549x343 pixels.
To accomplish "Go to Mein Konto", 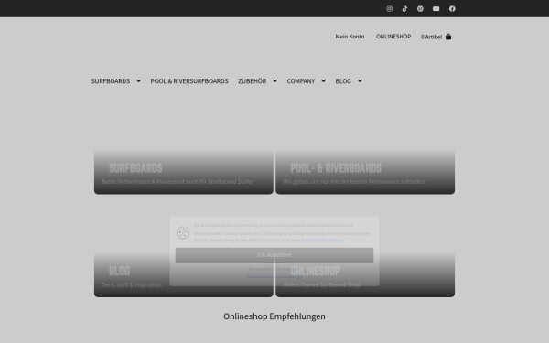I will point(350,37).
